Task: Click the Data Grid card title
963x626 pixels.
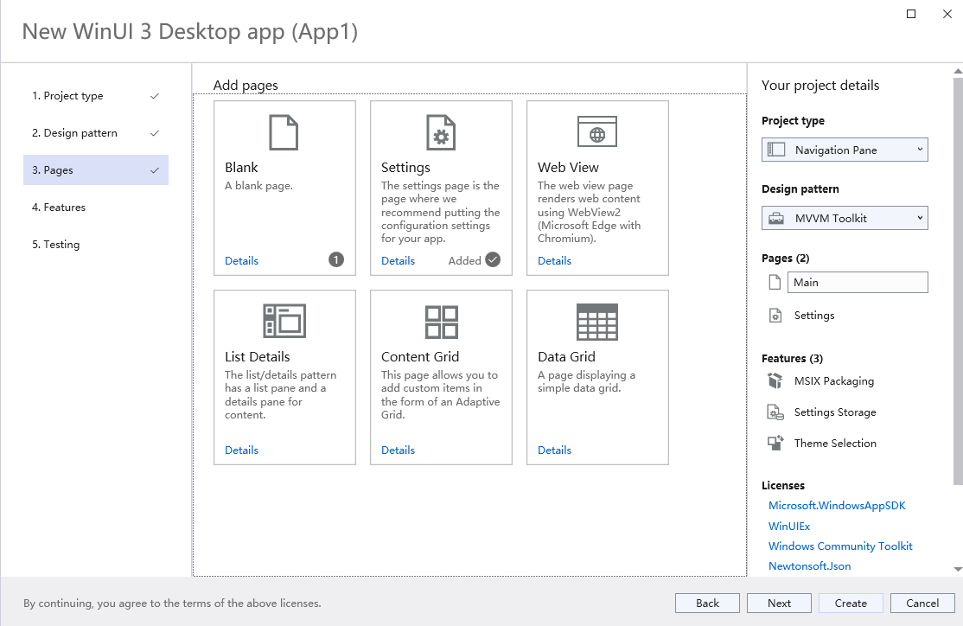Action: click(566, 356)
